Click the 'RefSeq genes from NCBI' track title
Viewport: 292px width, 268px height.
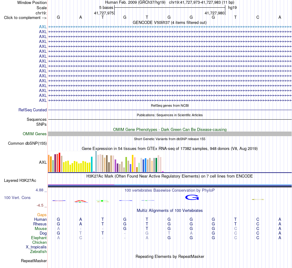point(170,105)
